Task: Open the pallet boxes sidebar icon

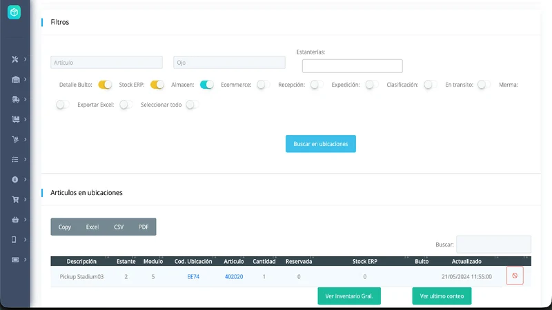Action: 15,119
